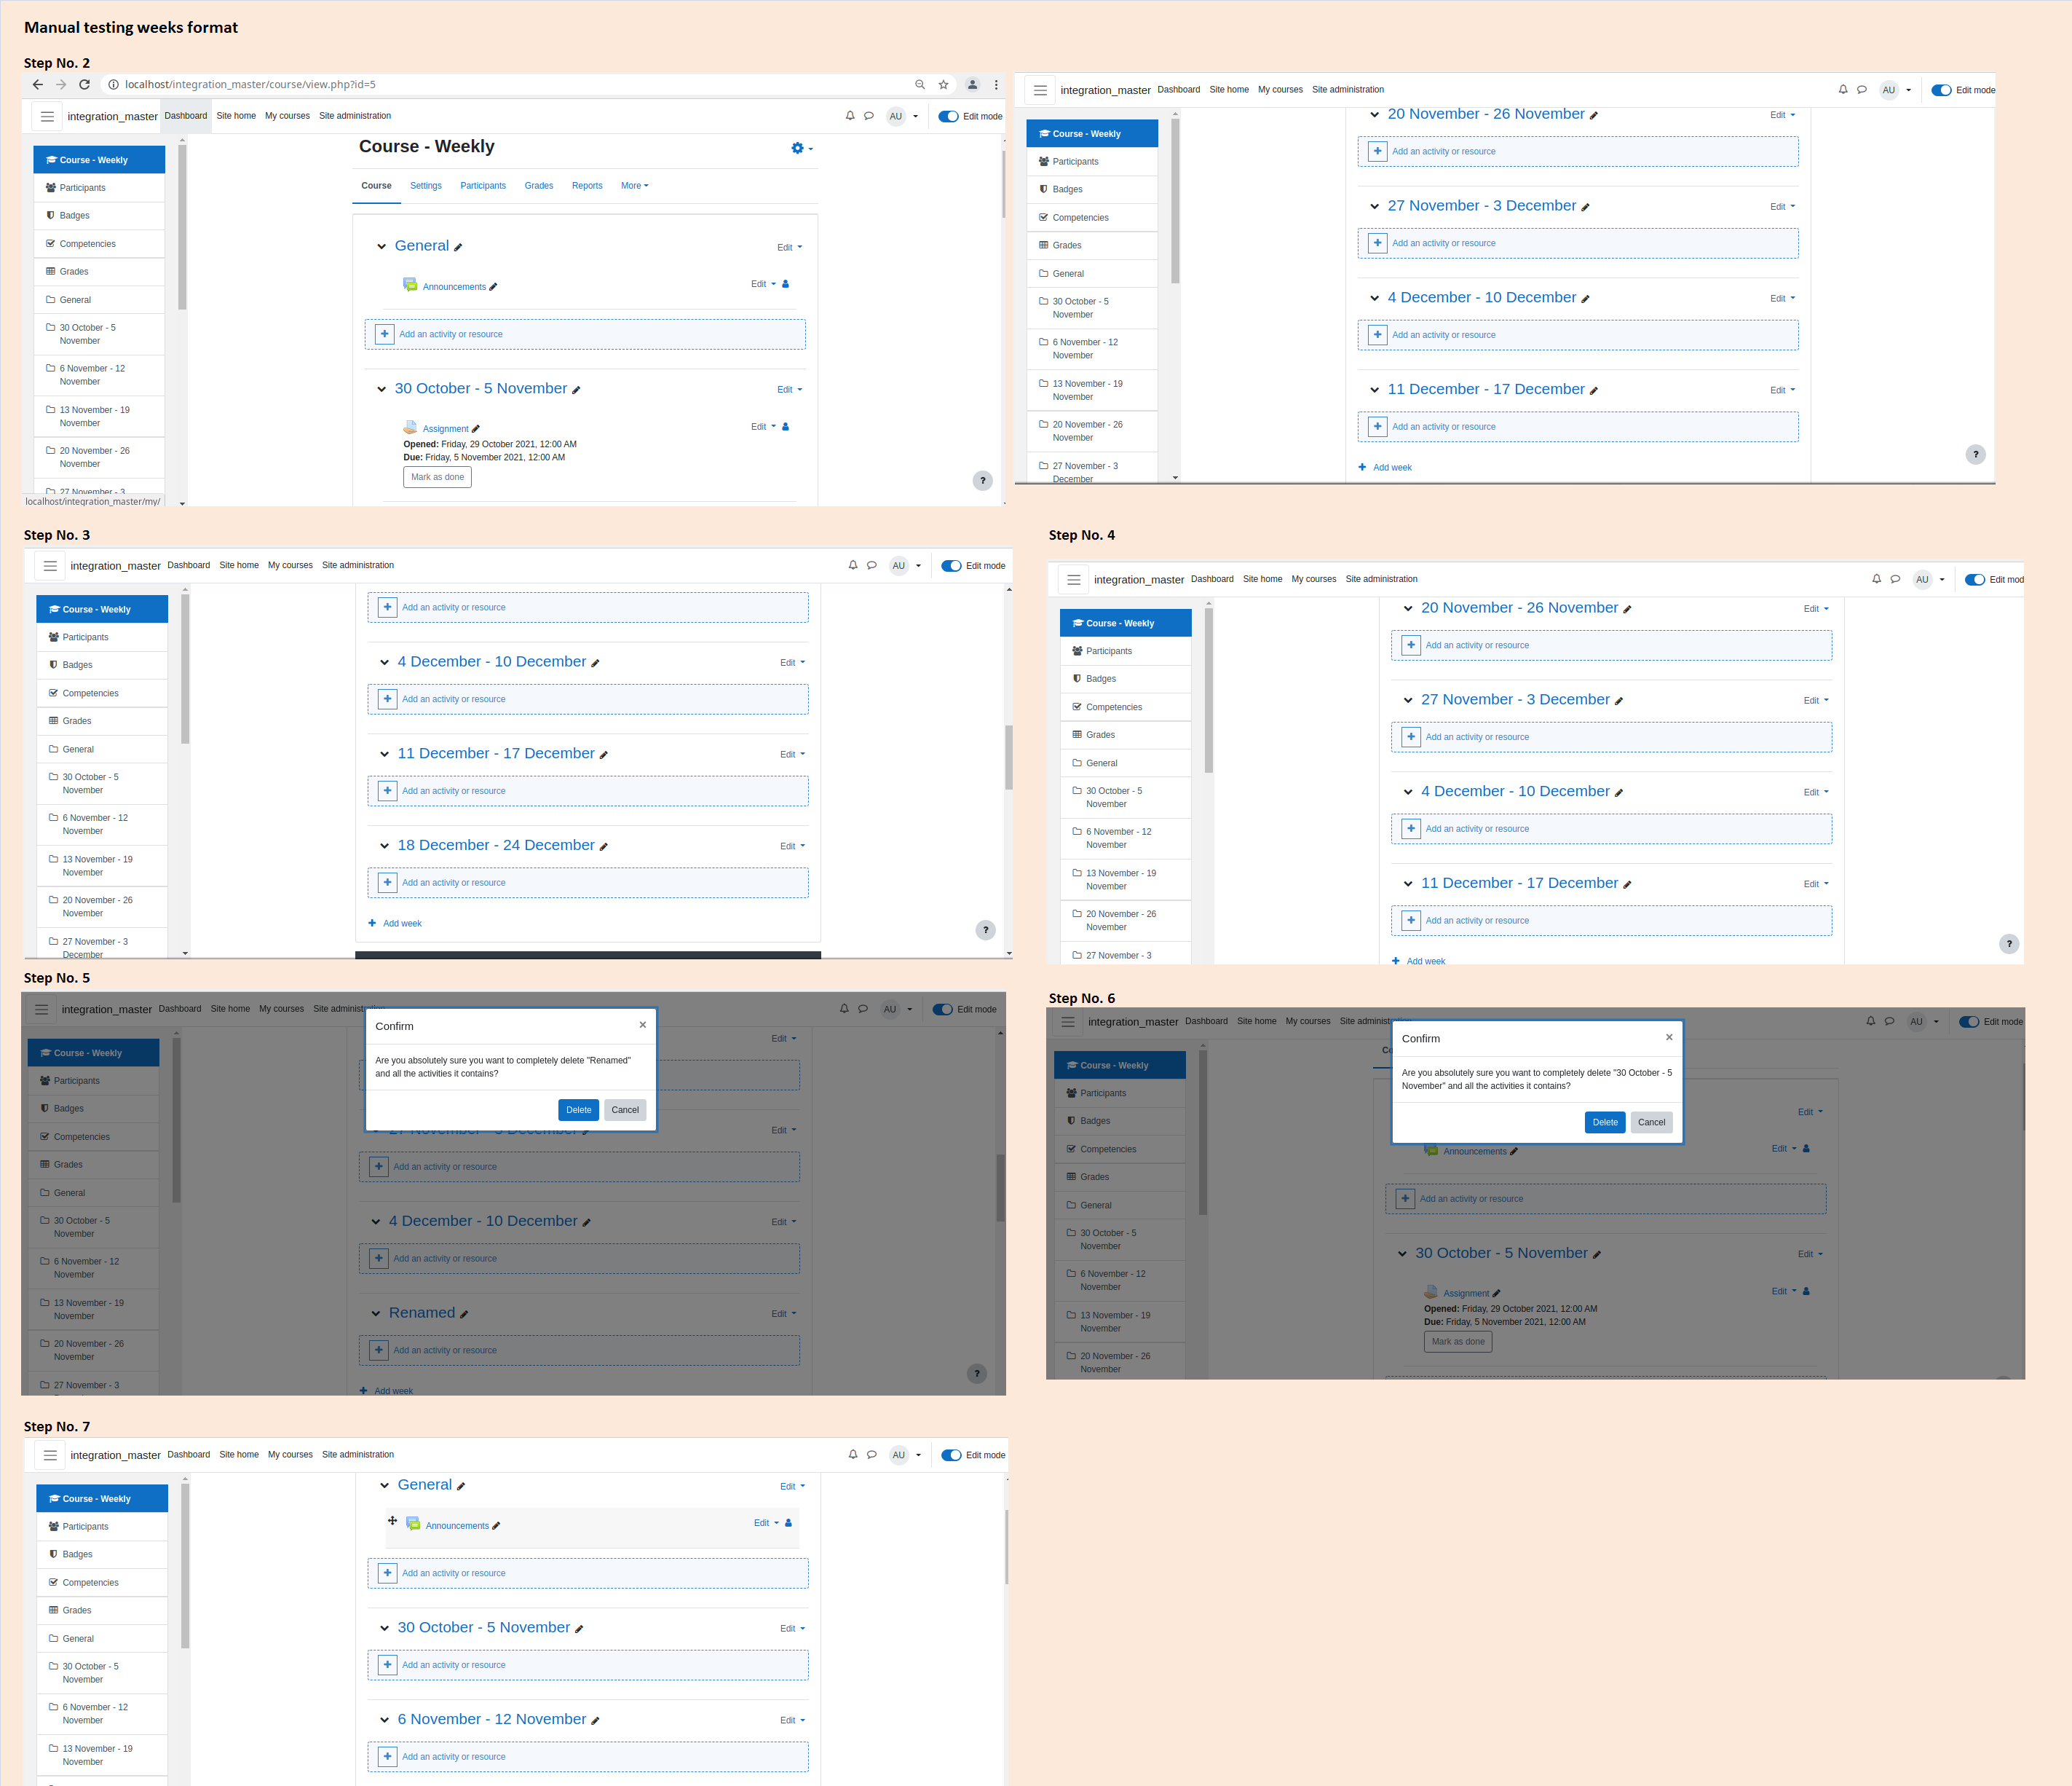Image resolution: width=2072 pixels, height=1786 pixels.
Task: Switch to the Participants tab in Step 2
Action: (x=483, y=185)
